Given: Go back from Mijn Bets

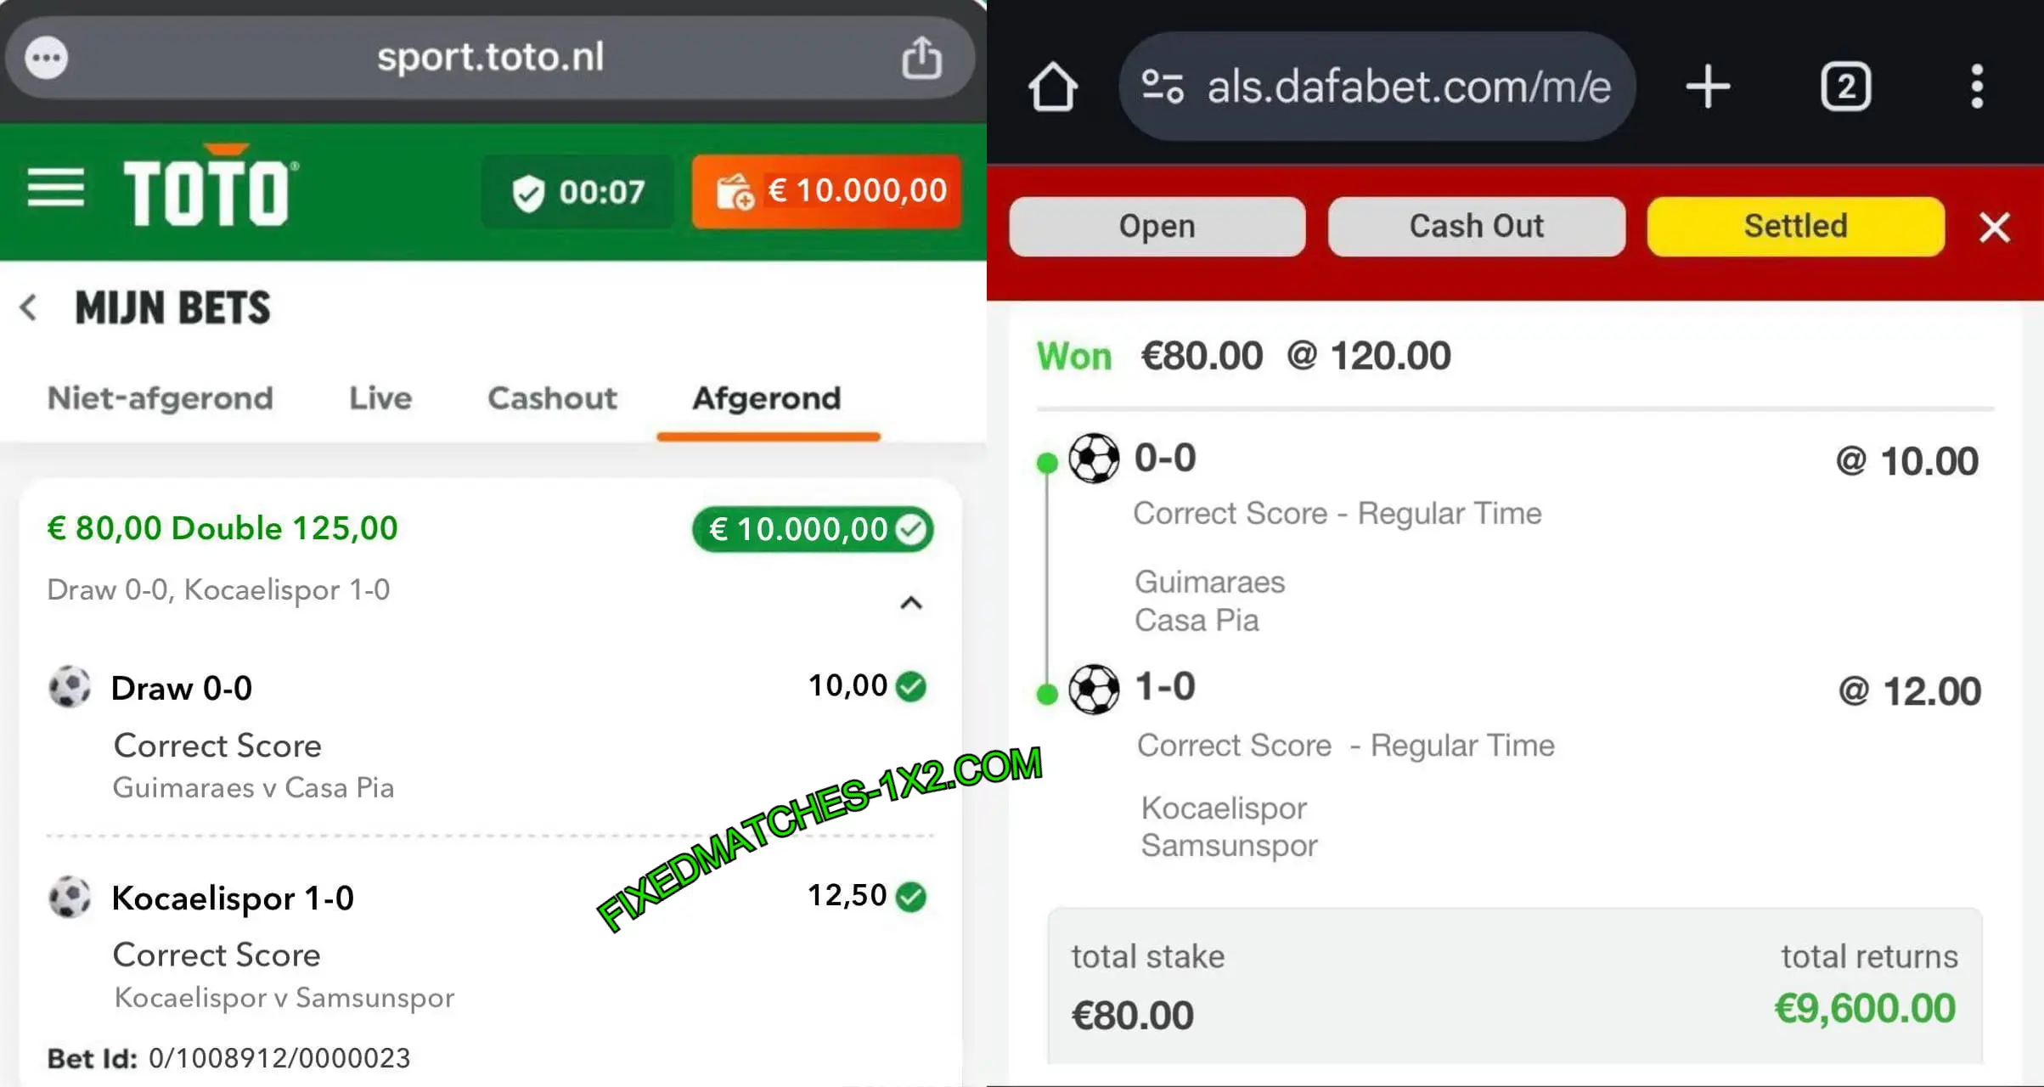Looking at the screenshot, I should 29,307.
